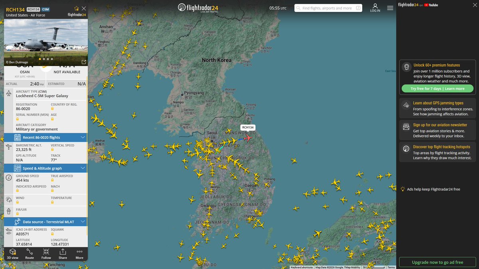Viewport: 479px width, 269px height.
Task: Select the third photo carousel dot
Action: [x=48, y=59]
